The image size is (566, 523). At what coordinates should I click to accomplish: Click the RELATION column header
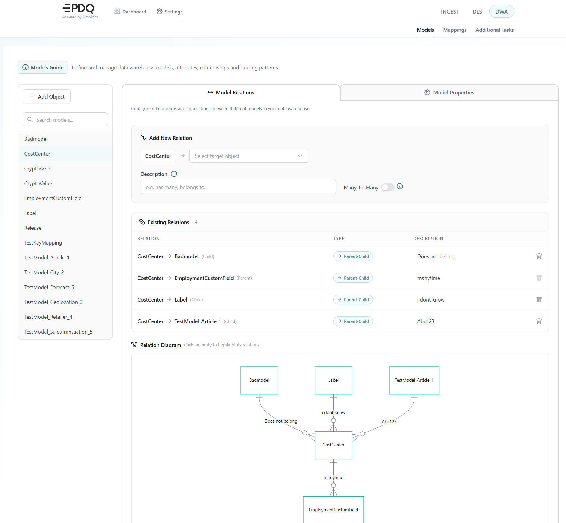coord(149,239)
